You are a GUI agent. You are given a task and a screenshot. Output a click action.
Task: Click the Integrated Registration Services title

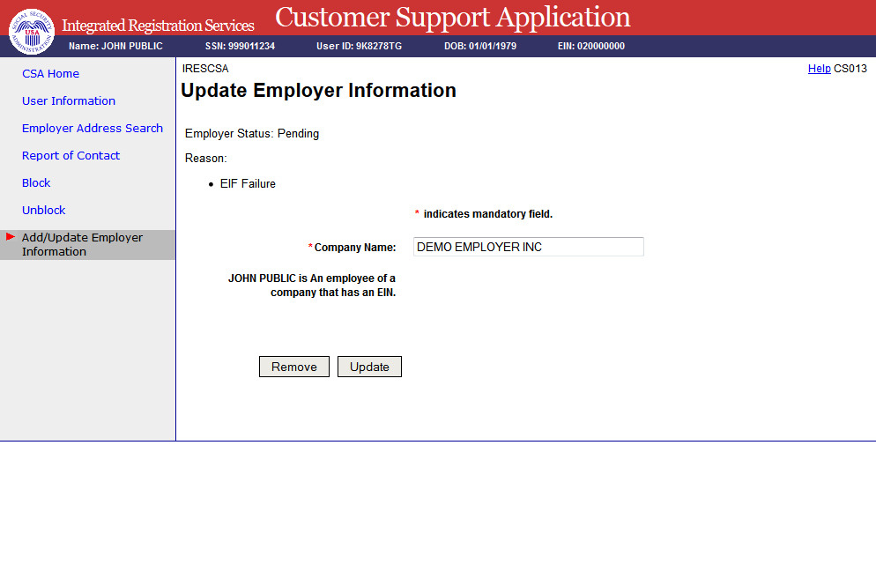(158, 26)
